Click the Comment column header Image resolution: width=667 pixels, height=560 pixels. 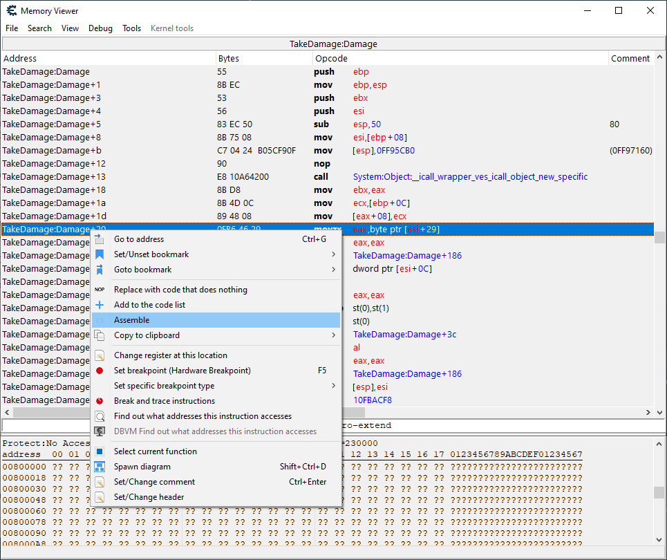tap(631, 58)
